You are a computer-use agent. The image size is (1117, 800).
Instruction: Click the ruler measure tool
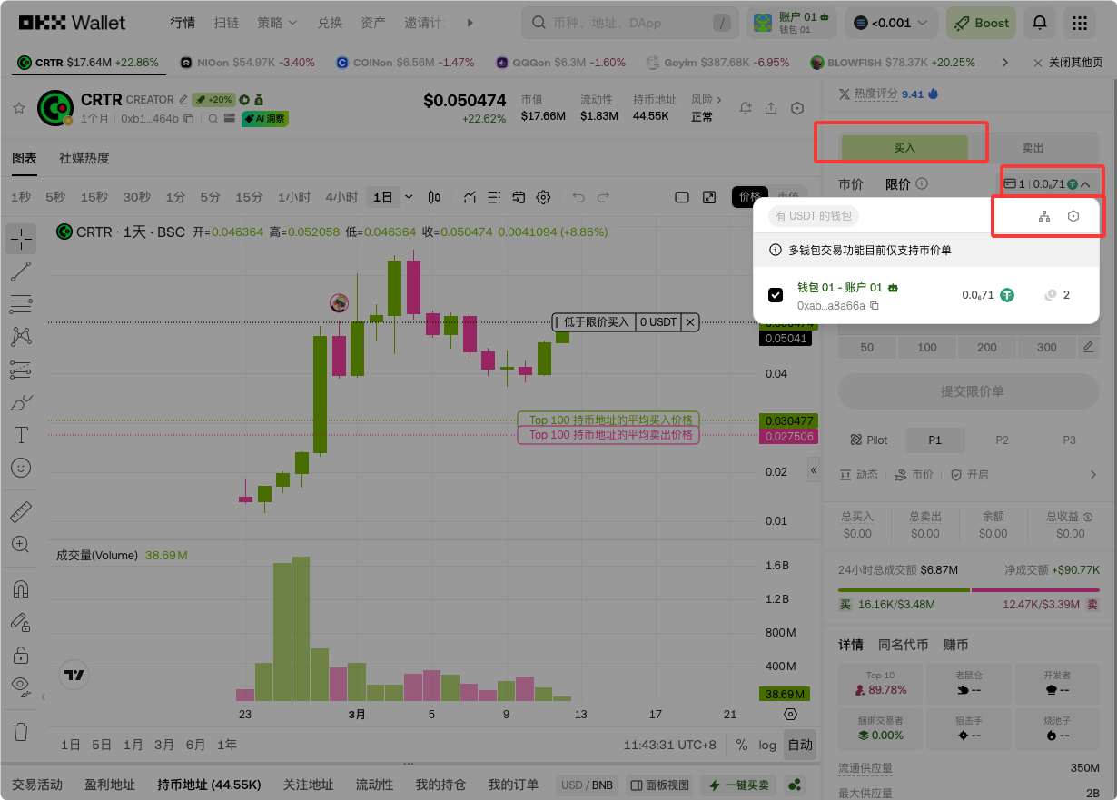[21, 512]
